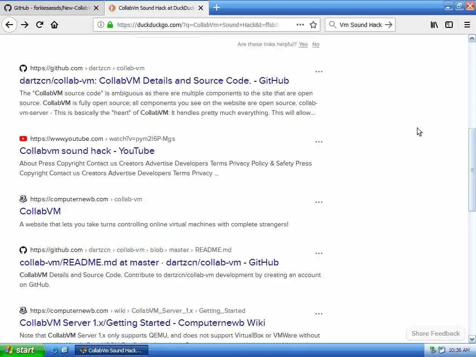Click the 10:36 AM system clock
This screenshot has height=357, width=476.
tap(459, 350)
